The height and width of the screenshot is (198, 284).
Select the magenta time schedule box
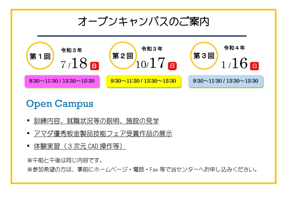(62, 81)
